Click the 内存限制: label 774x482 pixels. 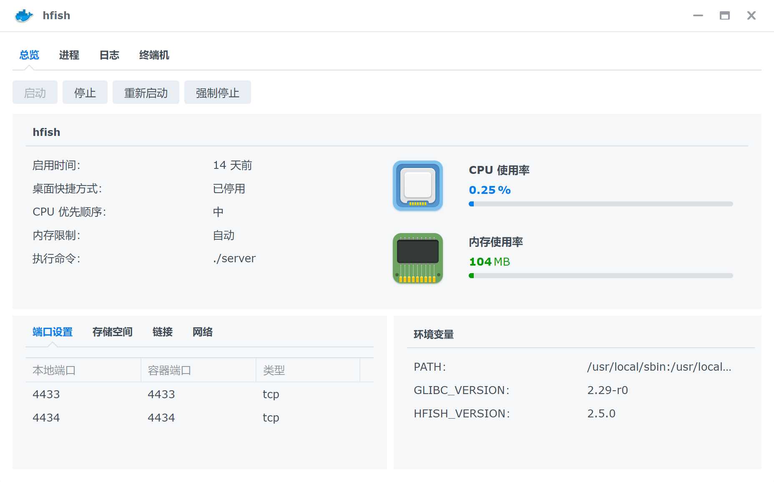pyautogui.click(x=56, y=235)
